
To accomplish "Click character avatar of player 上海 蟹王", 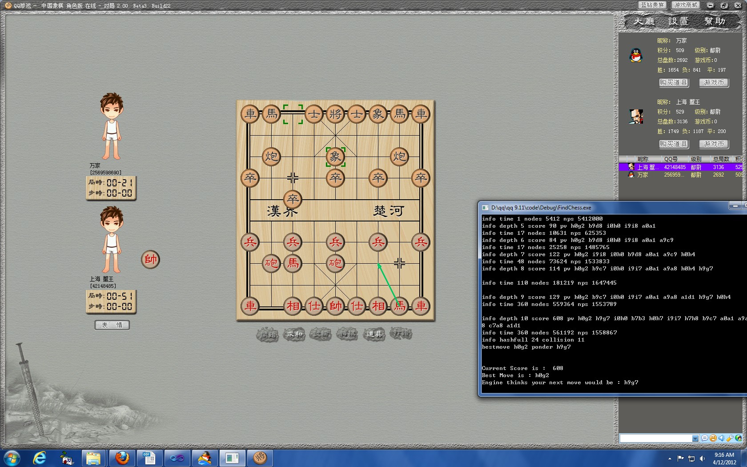I will (x=112, y=240).
